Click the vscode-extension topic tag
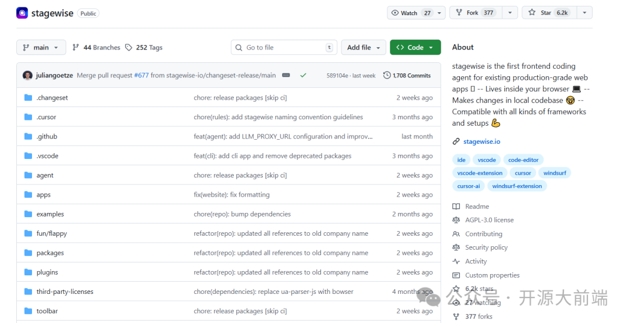 click(480, 173)
